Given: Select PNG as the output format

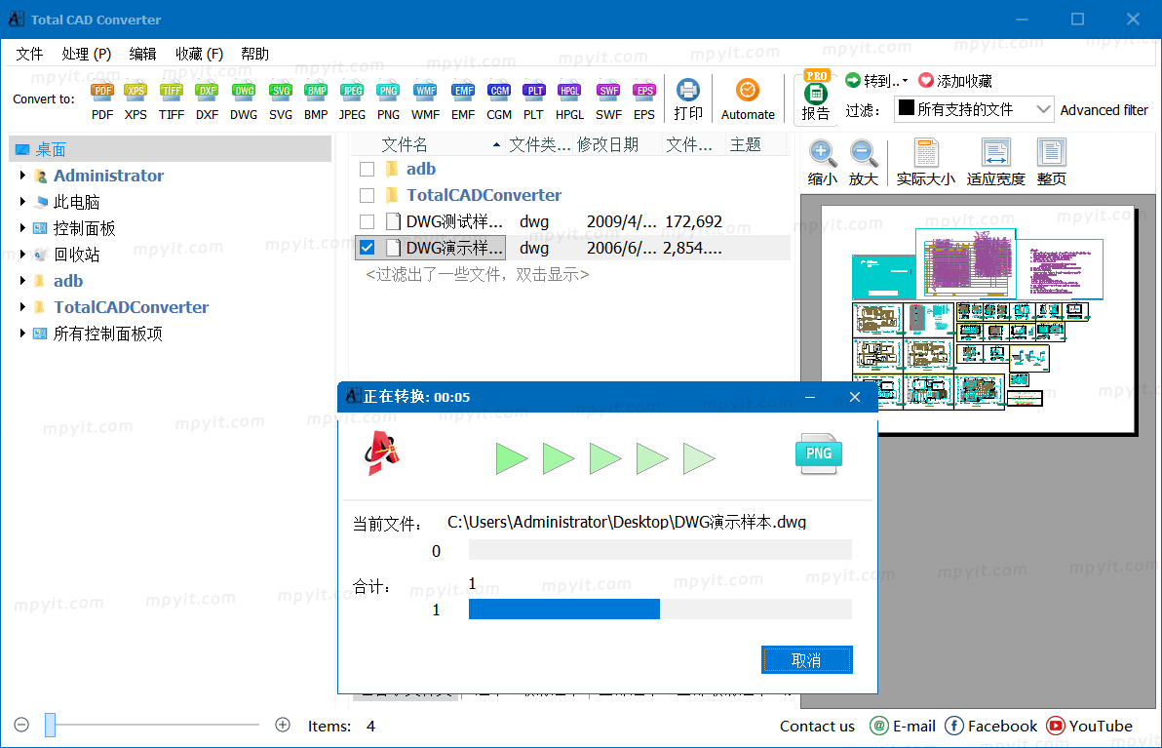Looking at the screenshot, I should tap(388, 98).
